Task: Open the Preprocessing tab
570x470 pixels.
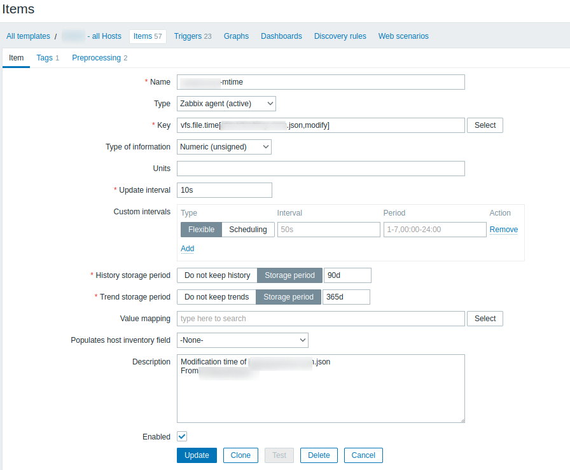Action: 99,58
